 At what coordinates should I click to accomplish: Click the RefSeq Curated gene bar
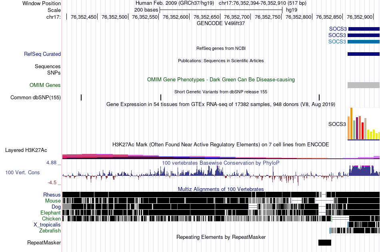pos(364,54)
